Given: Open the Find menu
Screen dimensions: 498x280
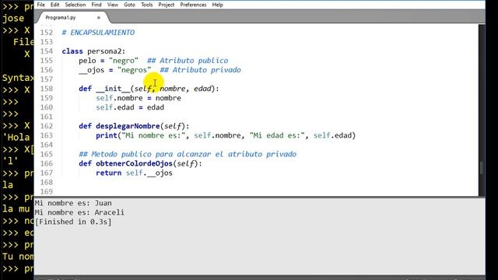Looking at the screenshot, I should coord(96,5).
